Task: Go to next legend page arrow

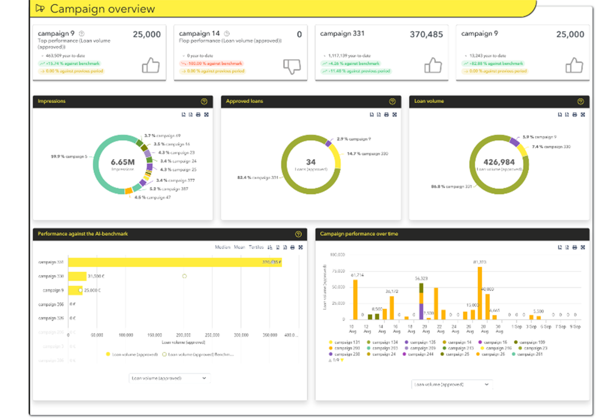Action: [343, 360]
